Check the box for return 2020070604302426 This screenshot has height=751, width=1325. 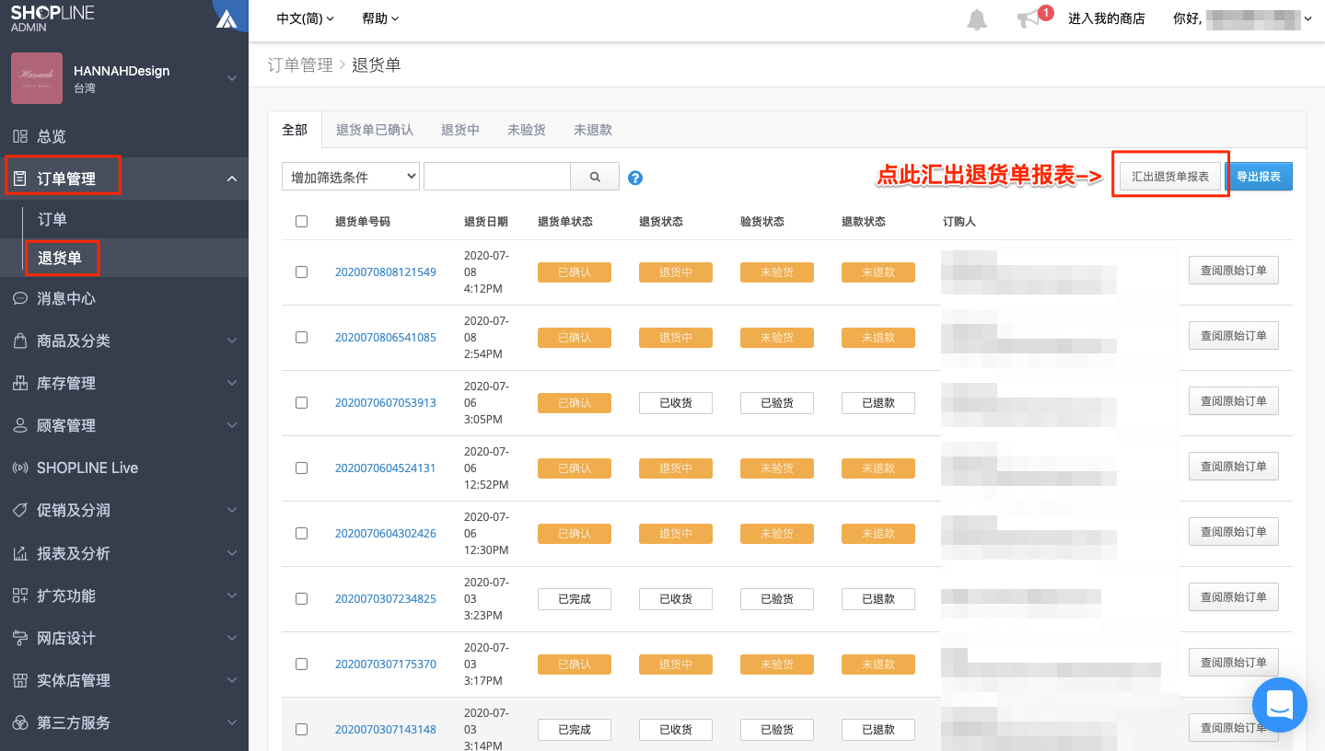coord(301,534)
